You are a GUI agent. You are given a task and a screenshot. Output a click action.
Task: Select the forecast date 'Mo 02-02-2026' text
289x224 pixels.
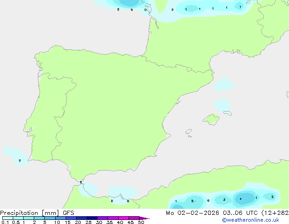point(192,213)
